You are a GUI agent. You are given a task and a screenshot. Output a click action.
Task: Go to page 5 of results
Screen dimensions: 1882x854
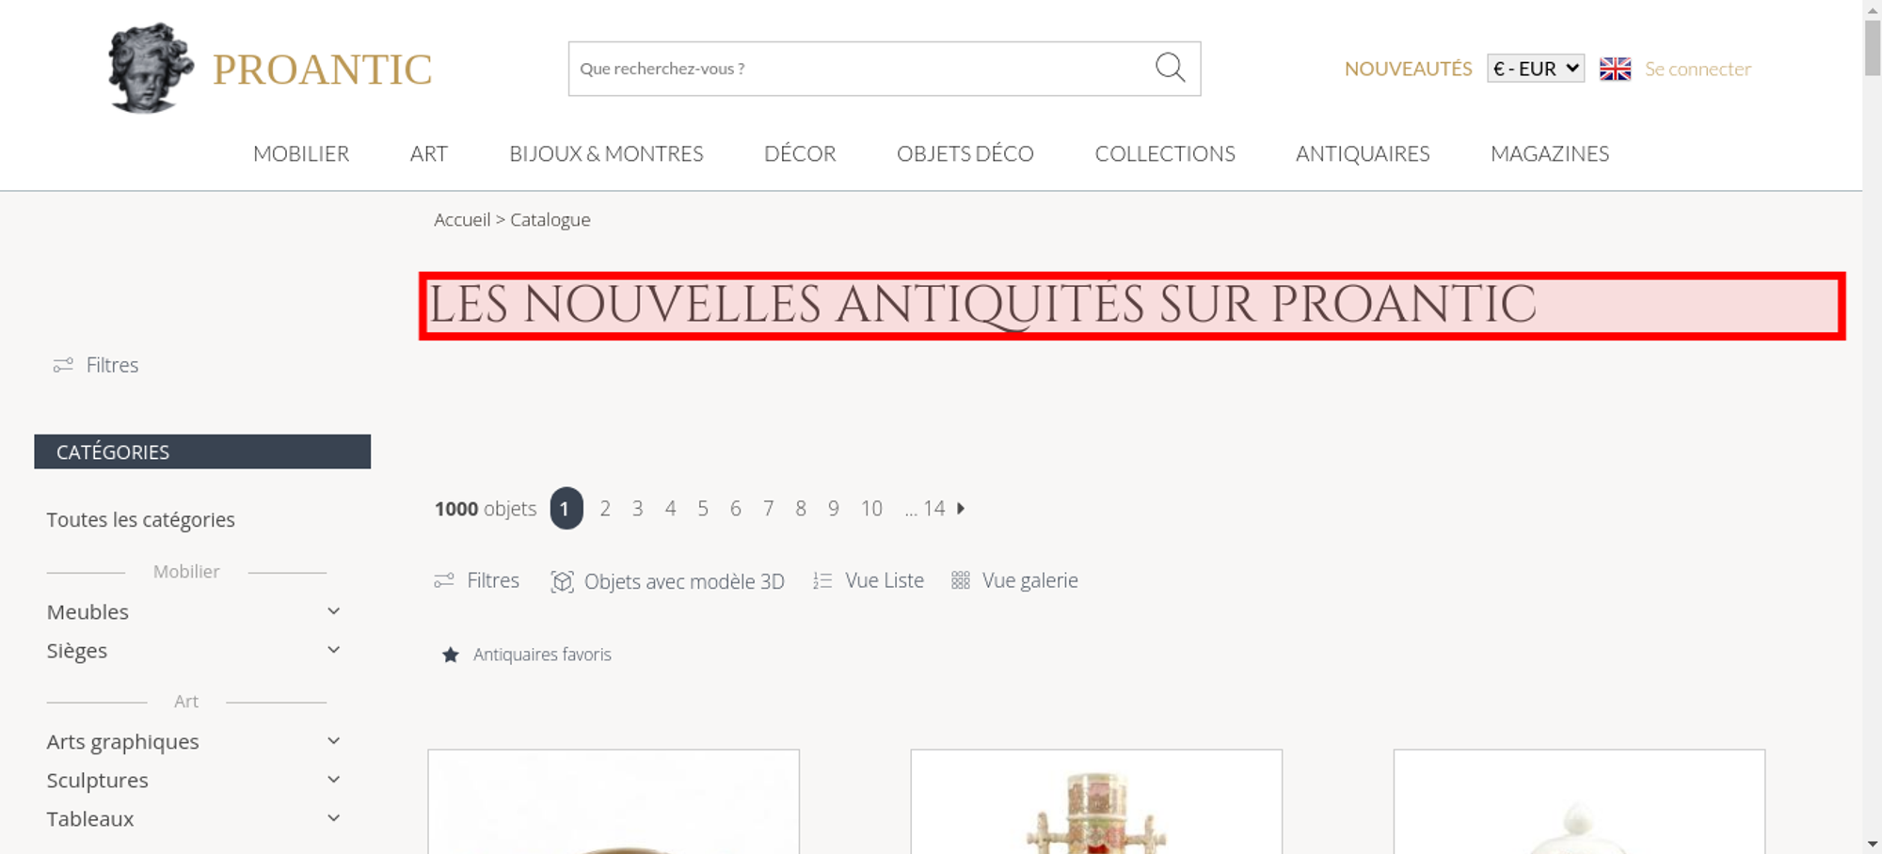(x=703, y=508)
